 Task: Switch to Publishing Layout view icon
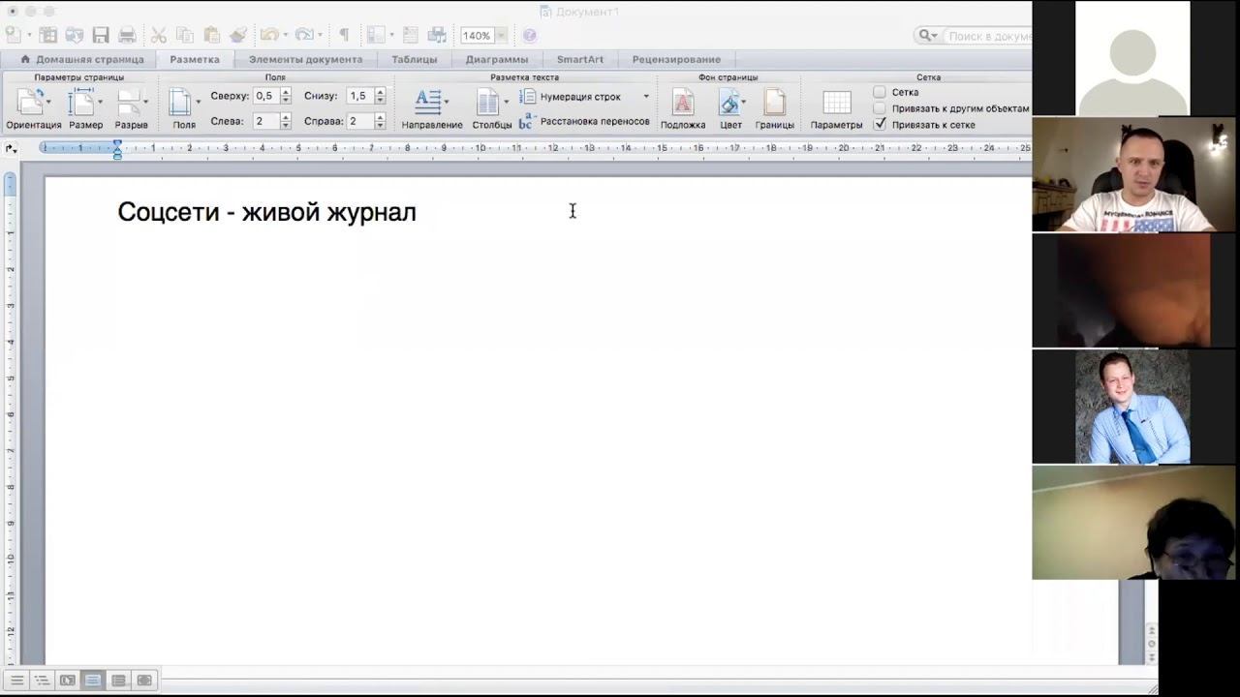(x=67, y=681)
